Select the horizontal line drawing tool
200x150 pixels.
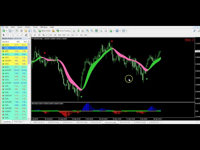pos(17,35)
